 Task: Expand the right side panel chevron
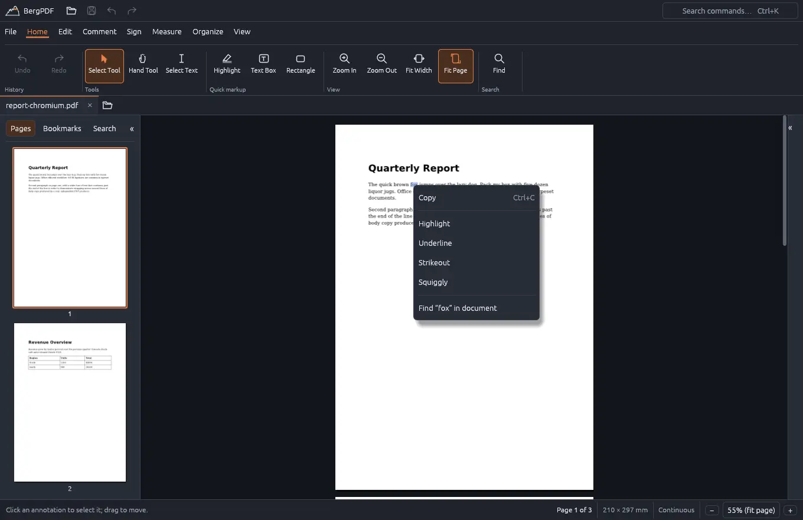[x=790, y=128]
